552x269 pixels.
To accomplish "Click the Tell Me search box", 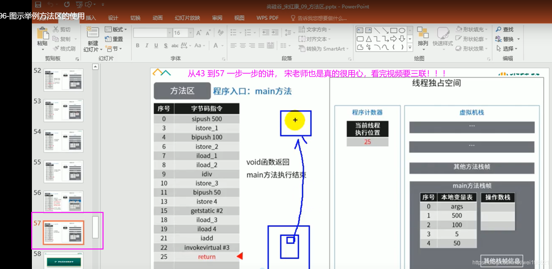I will 319,18.
